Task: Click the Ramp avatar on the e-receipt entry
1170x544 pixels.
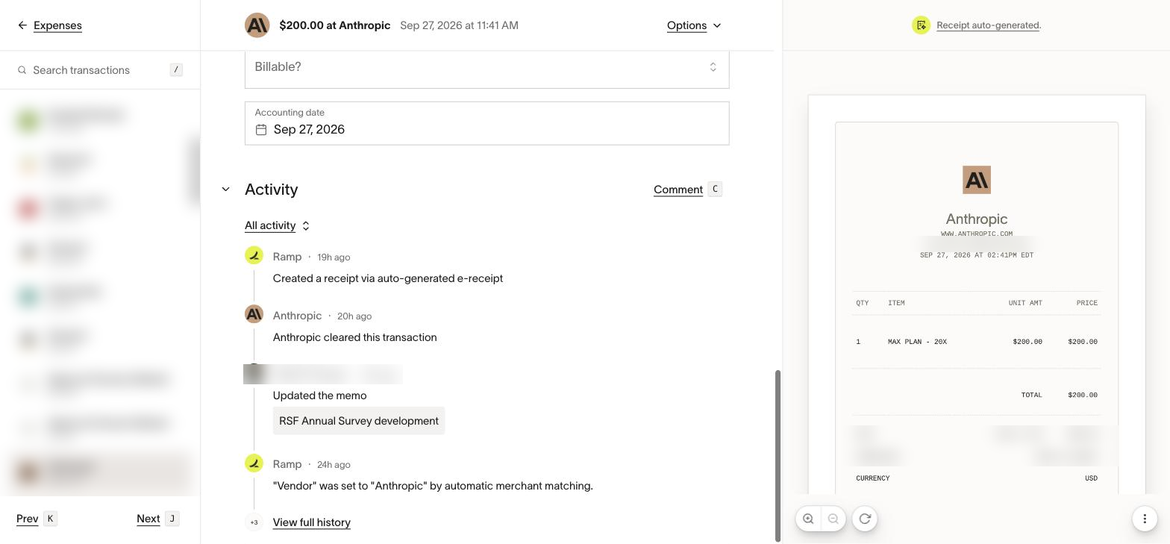Action: click(254, 256)
